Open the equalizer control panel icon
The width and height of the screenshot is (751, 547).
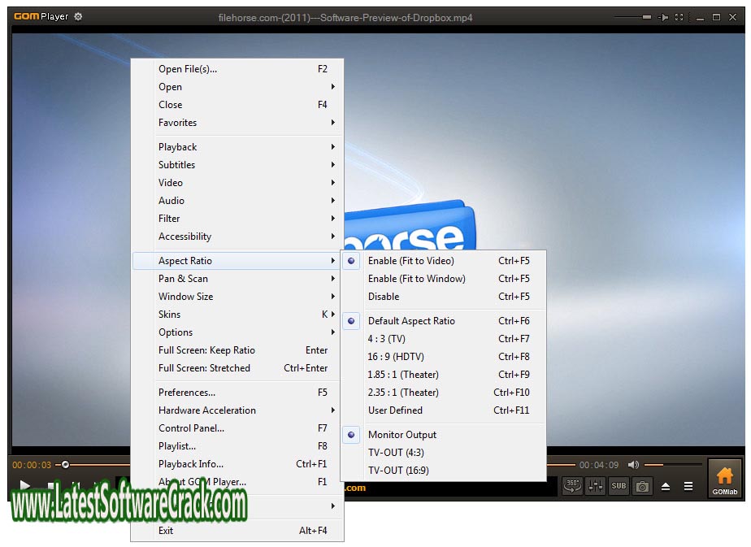[595, 486]
